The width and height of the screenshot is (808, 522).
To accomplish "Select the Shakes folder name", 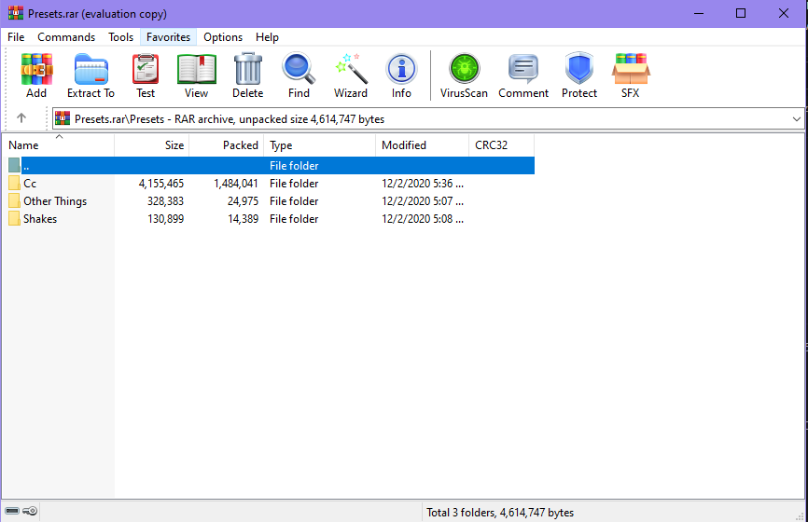I will coord(40,219).
